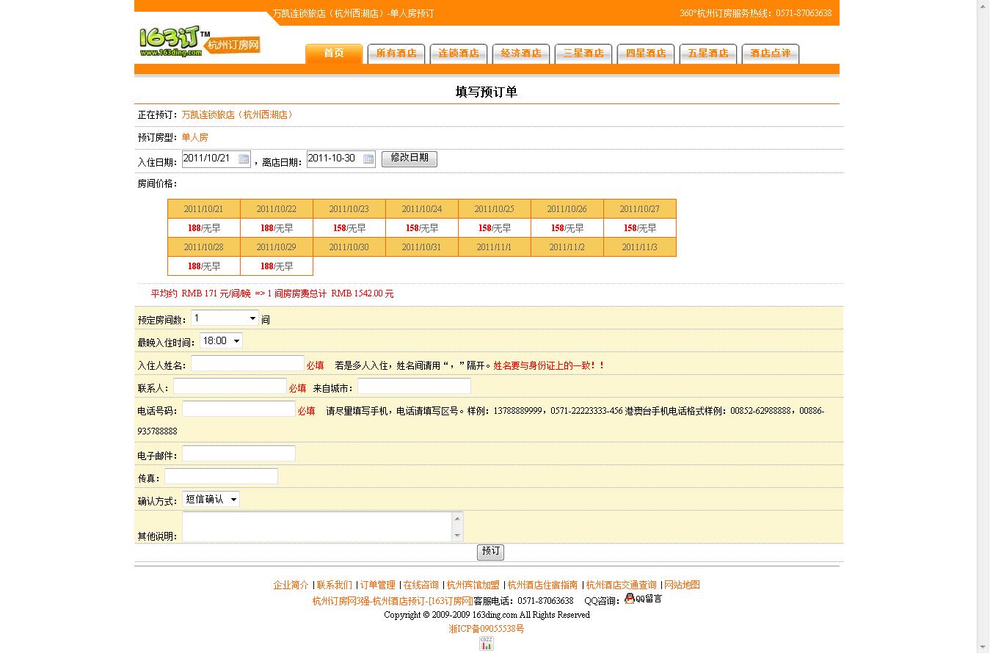Open the 订单管理 footer link
The width and height of the screenshot is (990, 653).
tap(378, 585)
